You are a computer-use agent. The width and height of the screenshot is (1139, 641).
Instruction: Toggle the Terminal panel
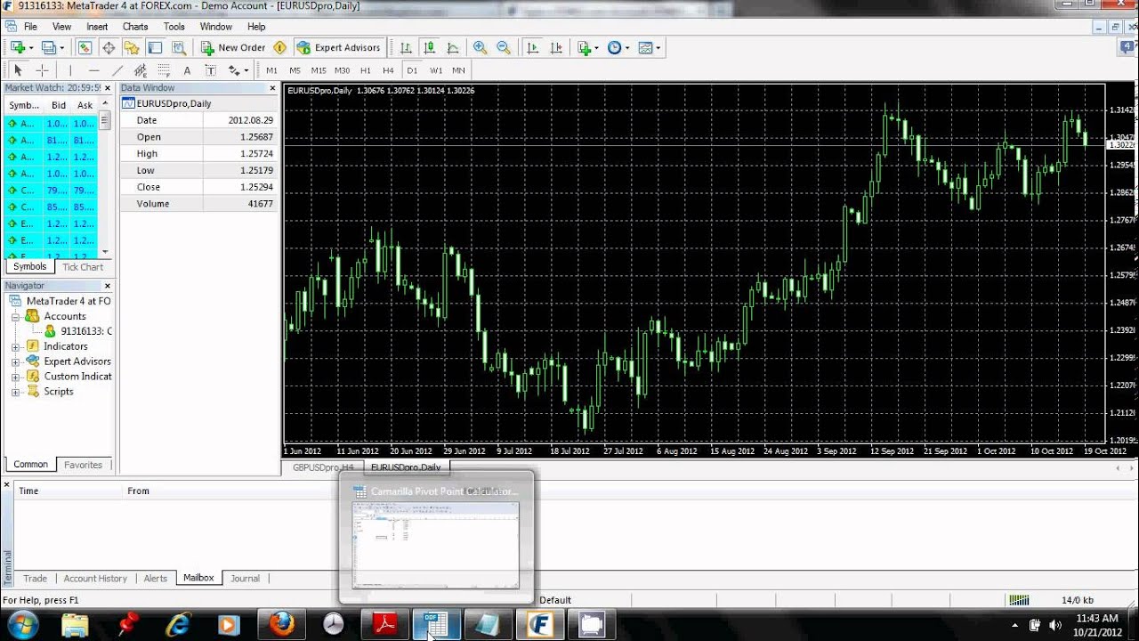[155, 47]
